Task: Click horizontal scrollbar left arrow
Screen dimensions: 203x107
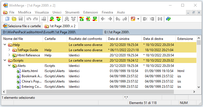Action: coord(4,92)
